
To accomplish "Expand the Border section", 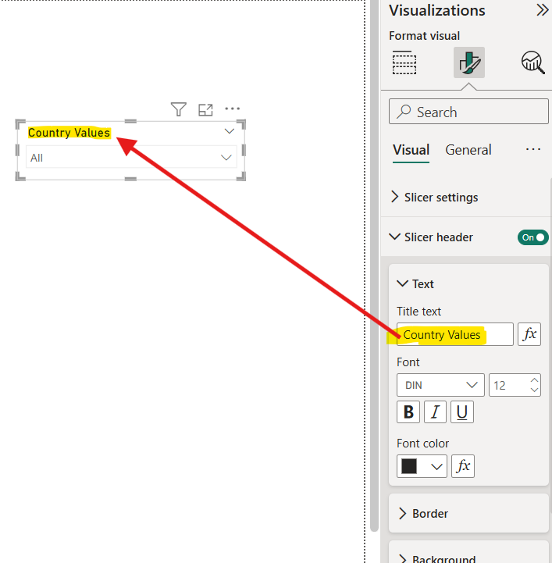I will click(x=429, y=514).
